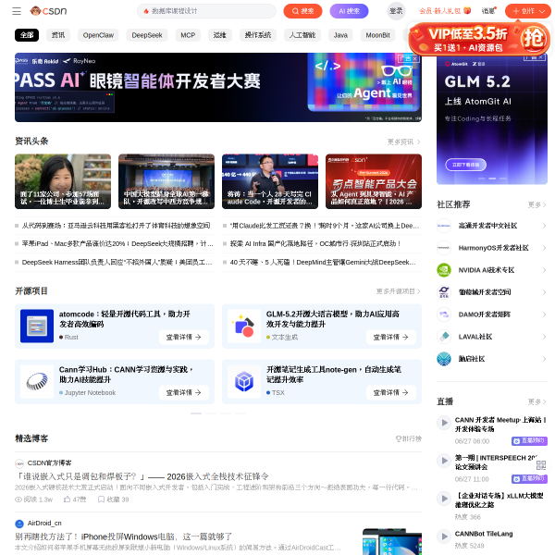Open the DeepMind Gemini vs DeepSeek headline
The image size is (555, 555).
(323, 263)
